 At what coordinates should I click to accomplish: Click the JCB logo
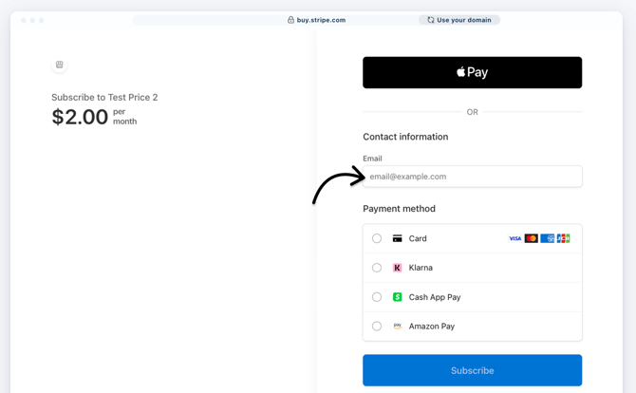564,238
